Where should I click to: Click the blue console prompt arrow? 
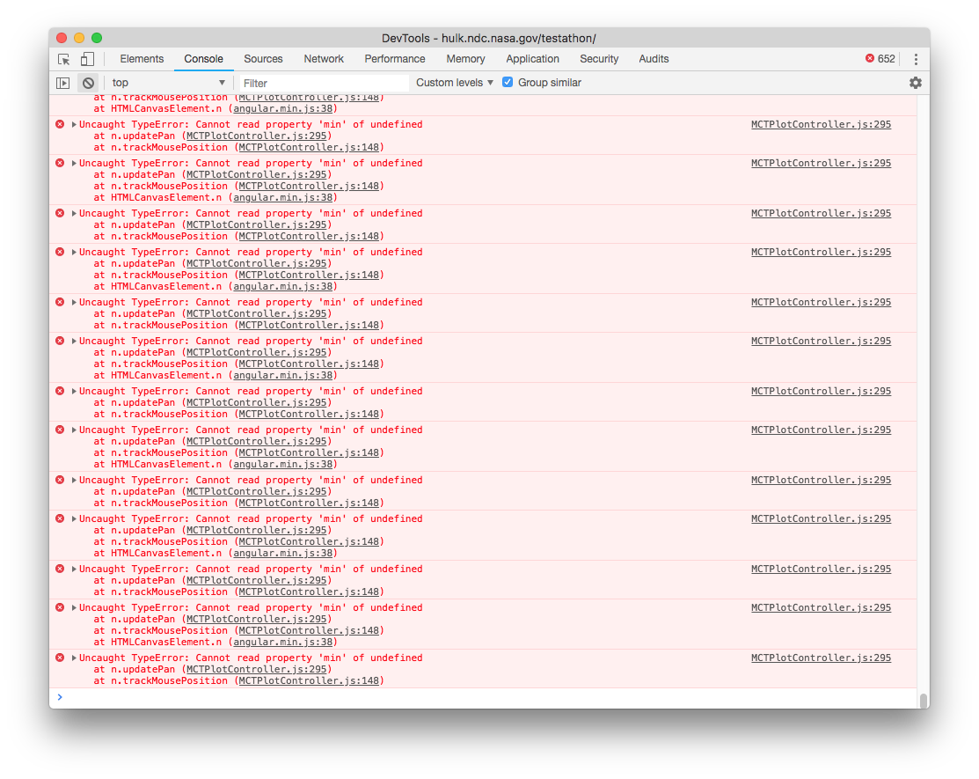tap(60, 696)
